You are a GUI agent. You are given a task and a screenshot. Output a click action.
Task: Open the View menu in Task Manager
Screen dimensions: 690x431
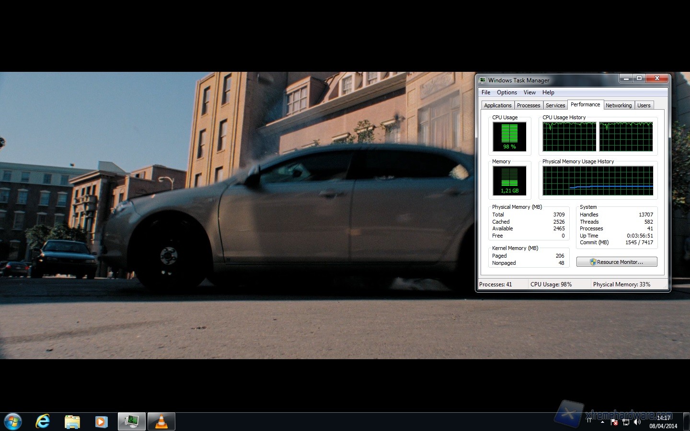[529, 92]
